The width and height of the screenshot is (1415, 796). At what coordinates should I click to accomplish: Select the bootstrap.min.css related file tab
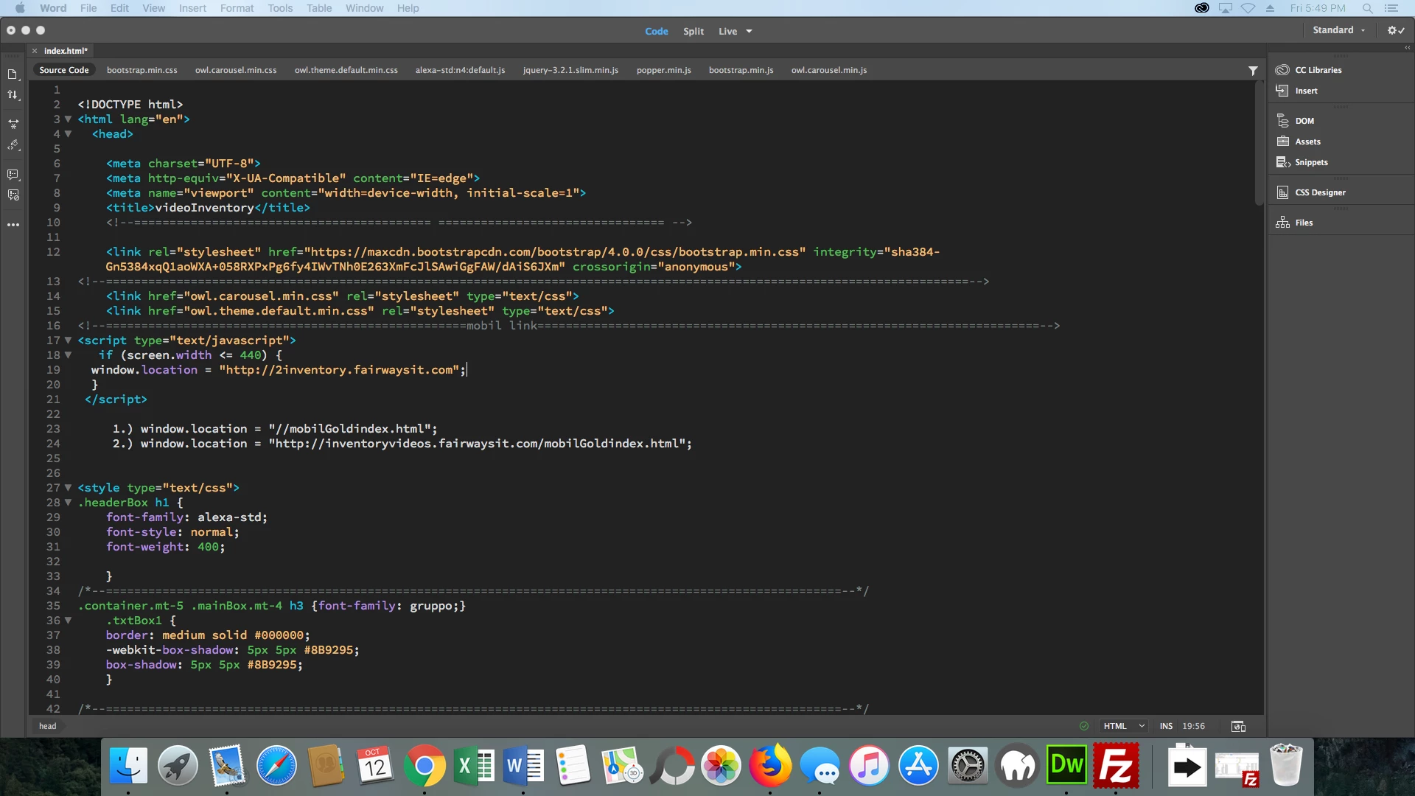141,71
